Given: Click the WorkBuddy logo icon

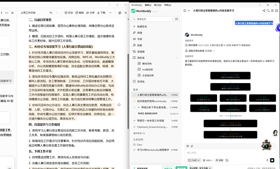Looking at the screenshot, I should tap(134, 11).
